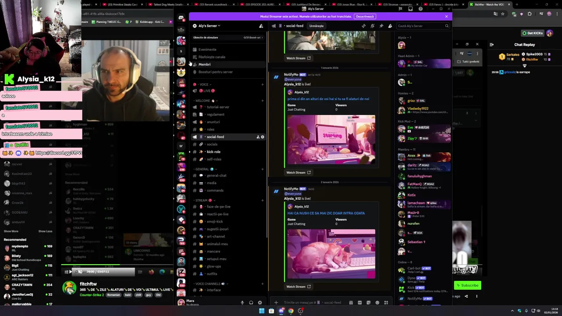Collapse the STREAM category
The height and width of the screenshot is (316, 562).
click(204, 200)
